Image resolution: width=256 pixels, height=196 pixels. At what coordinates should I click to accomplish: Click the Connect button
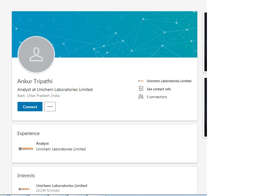30,107
